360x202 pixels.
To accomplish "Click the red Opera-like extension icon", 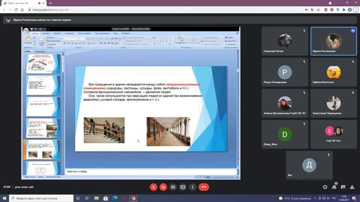I will point(332,10).
